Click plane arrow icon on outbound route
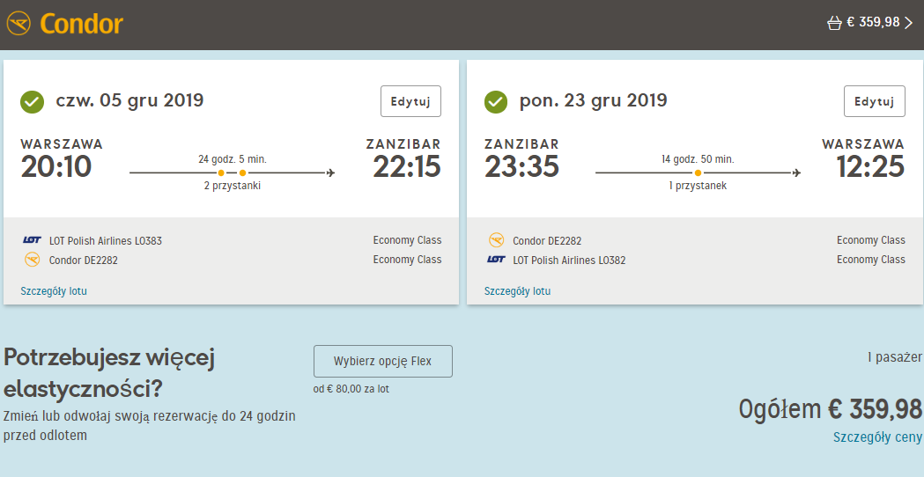The height and width of the screenshot is (477, 924). click(x=330, y=172)
